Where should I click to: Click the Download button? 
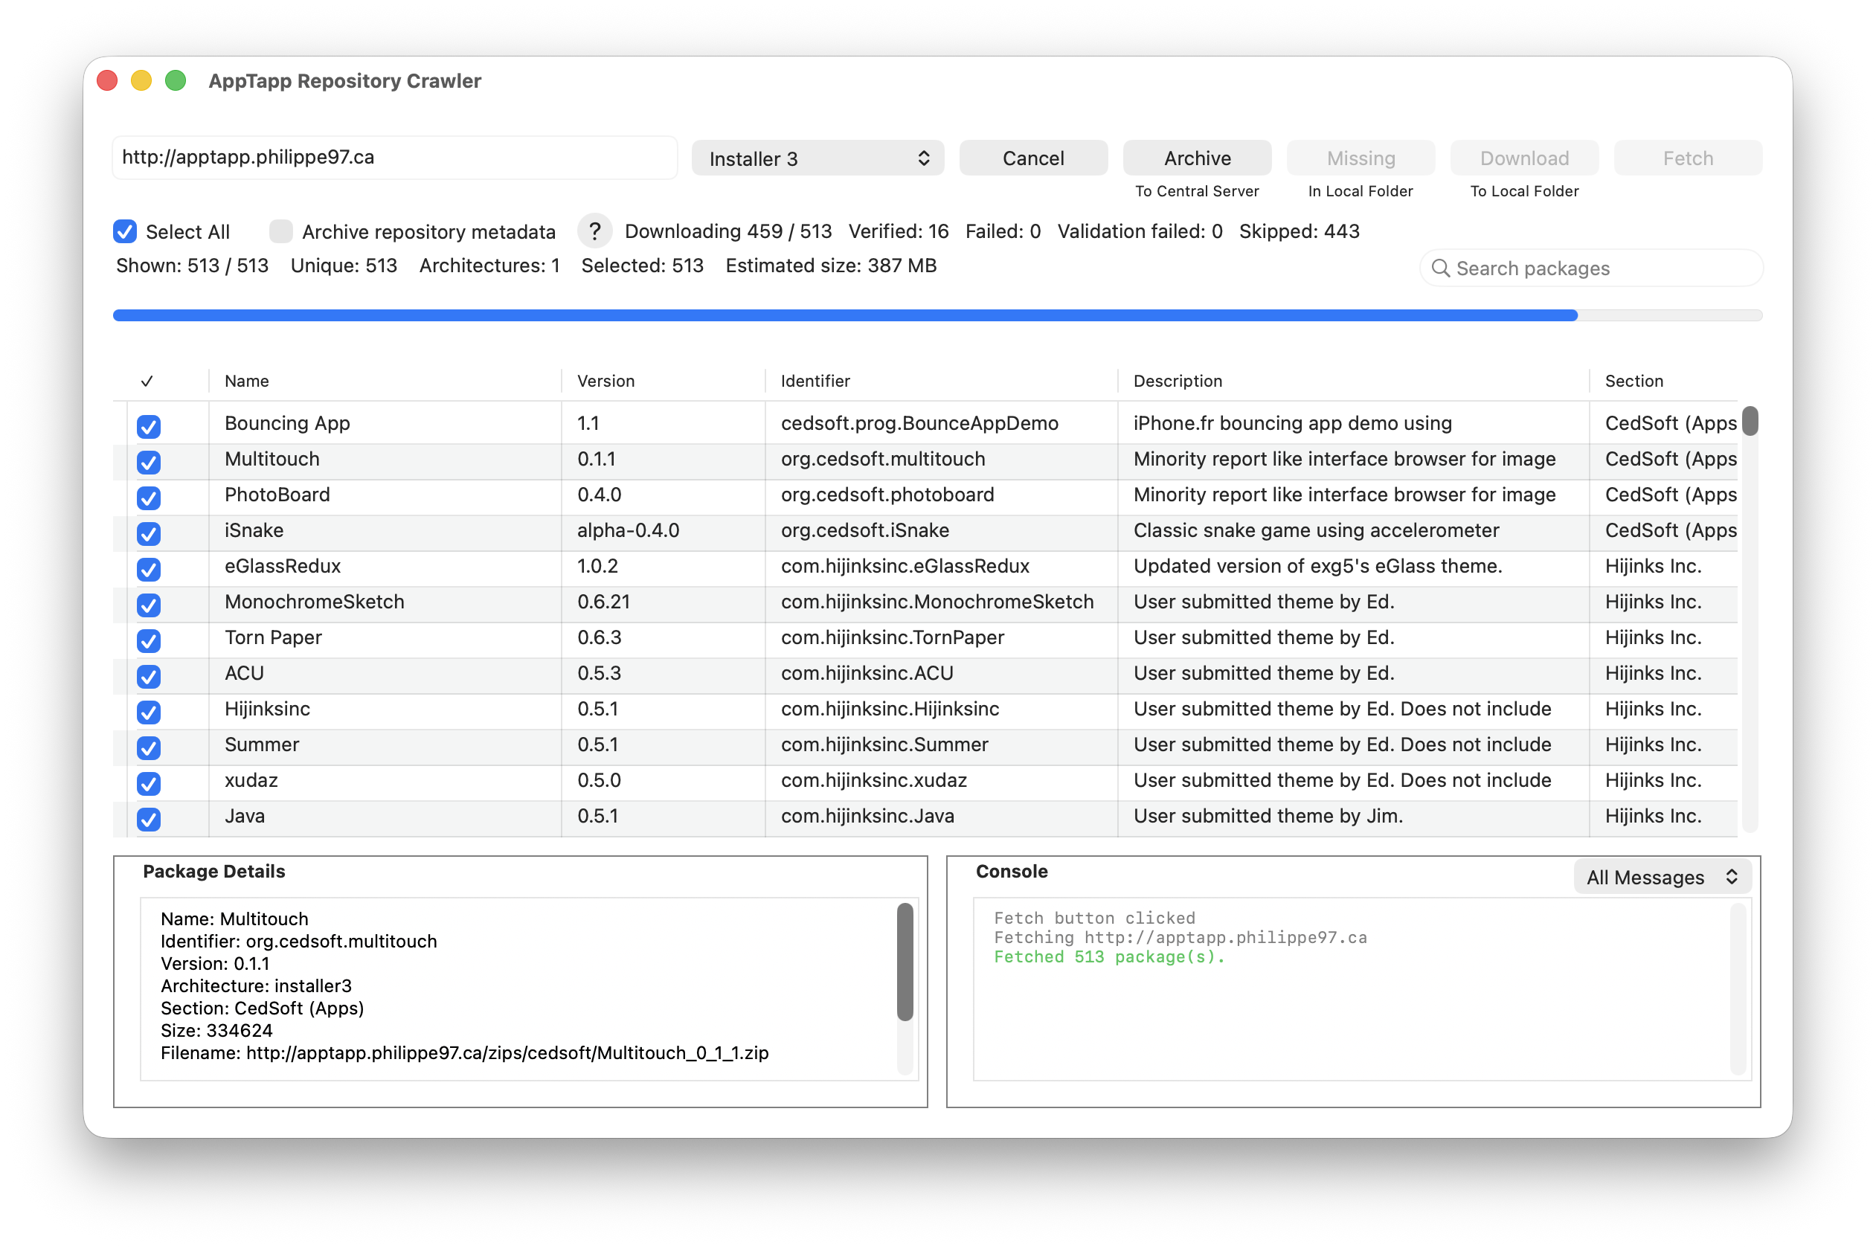[x=1524, y=158]
